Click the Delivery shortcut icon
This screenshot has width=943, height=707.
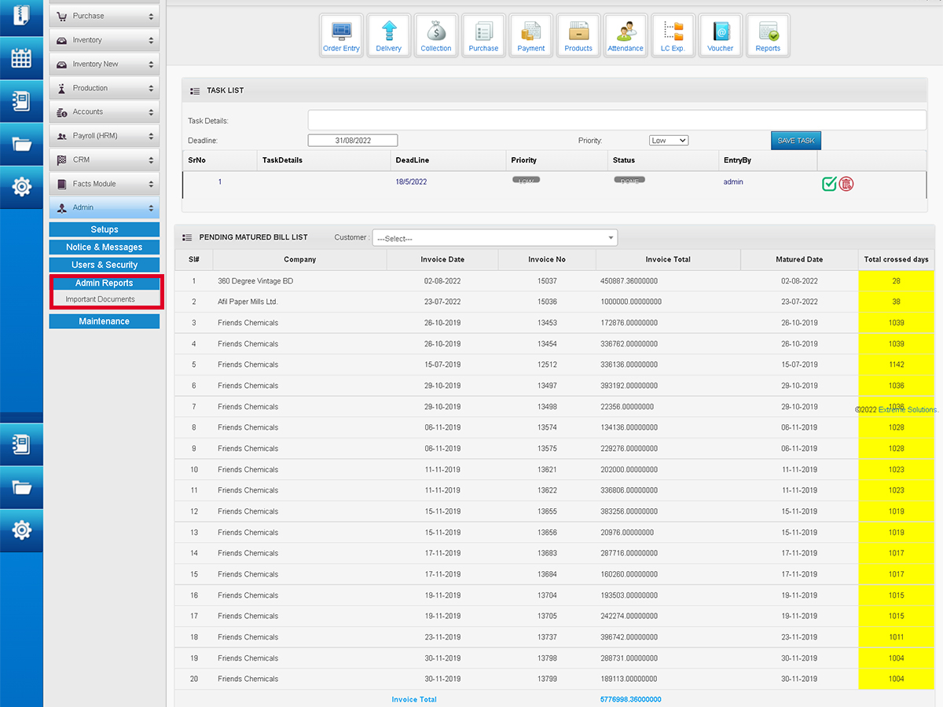388,35
